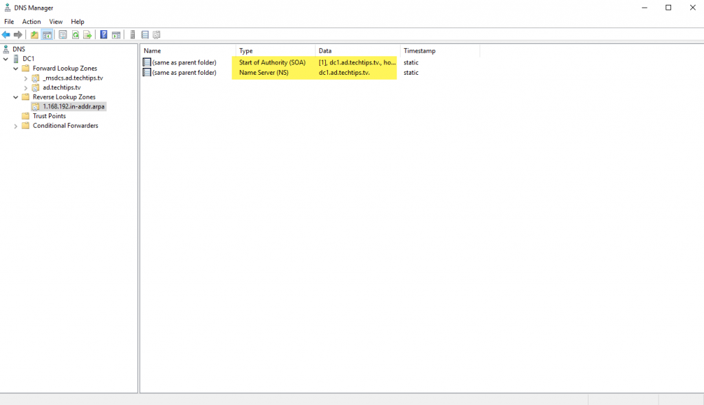Open Help with blue question mark icon

click(x=104, y=34)
